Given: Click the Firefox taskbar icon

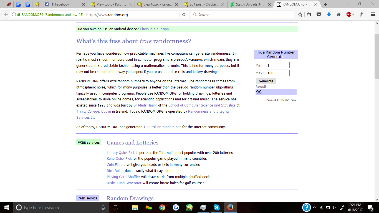Looking at the screenshot, I should click(230, 207).
